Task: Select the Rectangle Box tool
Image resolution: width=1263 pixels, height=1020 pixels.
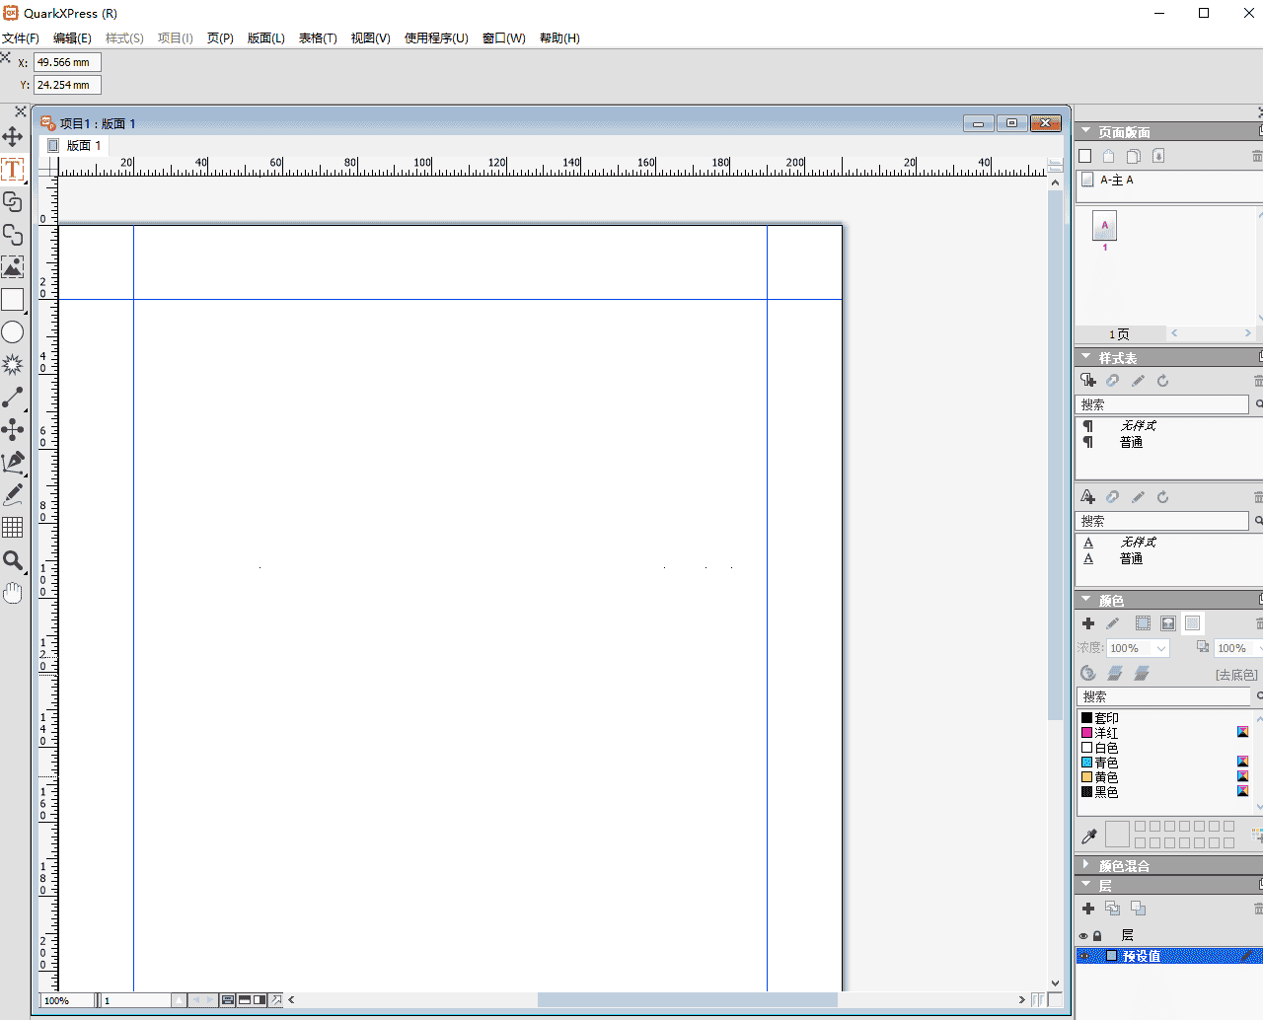Action: (13, 300)
